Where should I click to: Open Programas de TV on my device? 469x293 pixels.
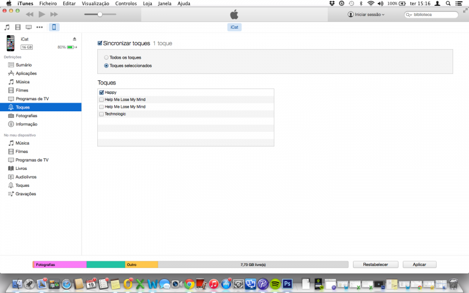point(32,160)
